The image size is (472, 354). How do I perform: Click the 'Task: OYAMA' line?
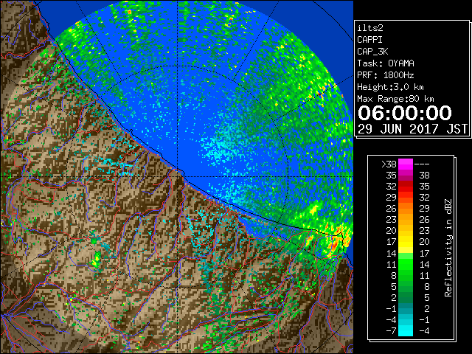point(386,63)
